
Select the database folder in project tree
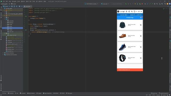click(11, 23)
